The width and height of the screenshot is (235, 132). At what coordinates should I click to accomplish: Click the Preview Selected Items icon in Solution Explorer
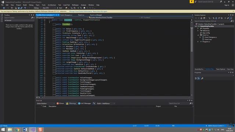pyautogui.click(x=231, y=18)
